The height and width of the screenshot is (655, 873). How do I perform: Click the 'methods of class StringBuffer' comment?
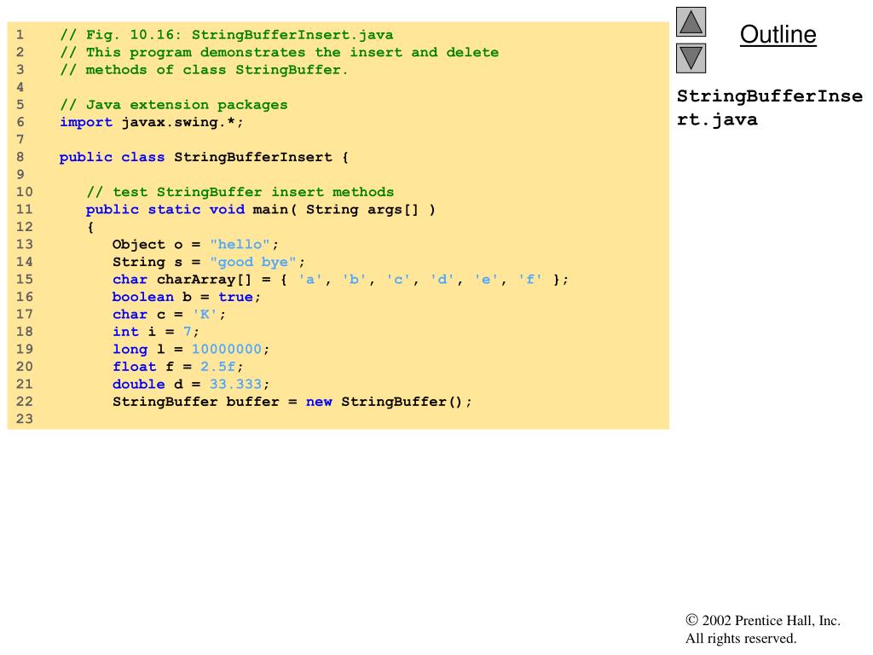pos(203,70)
